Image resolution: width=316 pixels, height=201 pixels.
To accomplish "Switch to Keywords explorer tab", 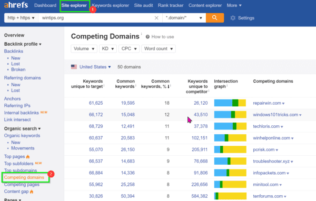I will tap(111, 5).
